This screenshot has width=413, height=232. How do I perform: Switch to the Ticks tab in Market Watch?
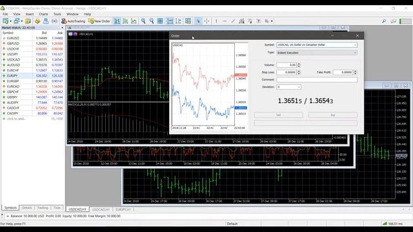(x=57, y=208)
